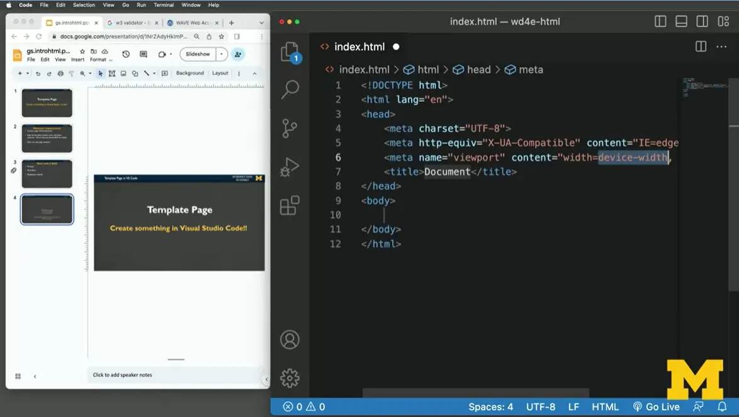The width and height of the screenshot is (739, 417).
Task: Insert an image using the Slides toolbar
Action: click(x=123, y=73)
